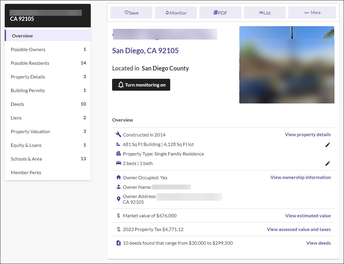Click the wrench icon beside Constructed in 2014
Screen dimensions: 344x264
118,134
